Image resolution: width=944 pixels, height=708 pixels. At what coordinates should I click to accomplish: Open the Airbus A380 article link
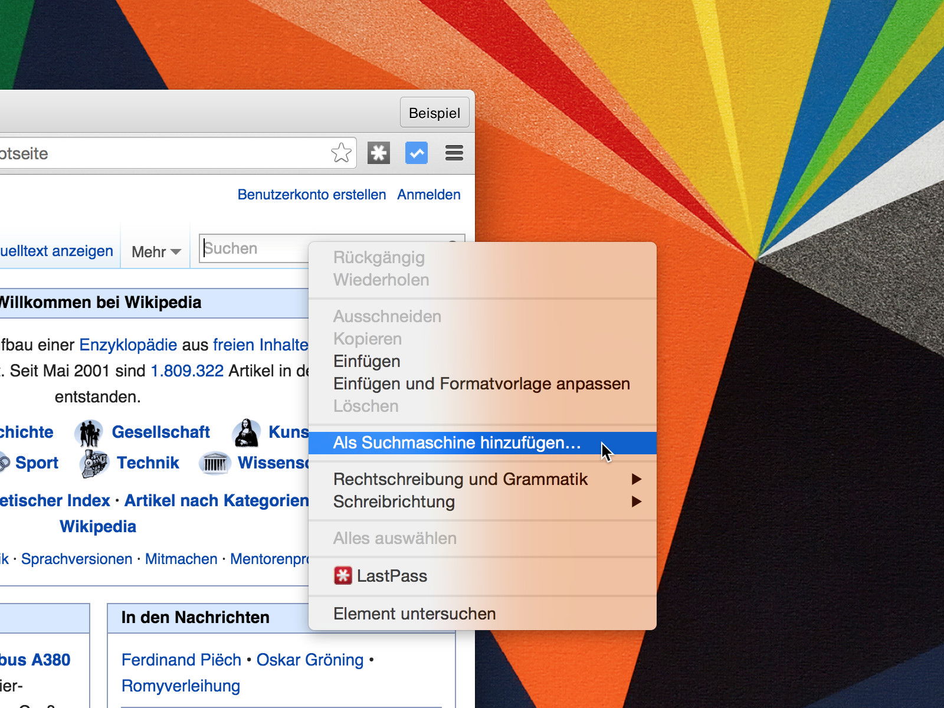coord(35,660)
